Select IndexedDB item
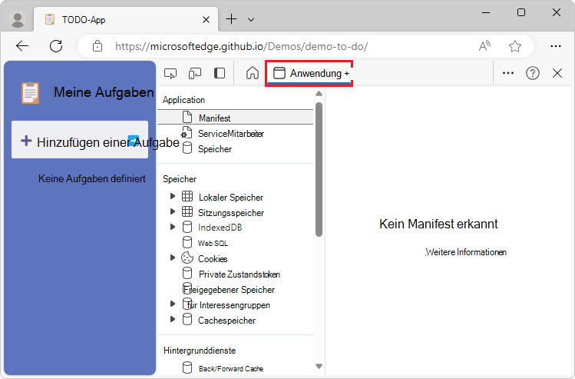Image resolution: width=575 pixels, height=379 pixels. tap(220, 228)
